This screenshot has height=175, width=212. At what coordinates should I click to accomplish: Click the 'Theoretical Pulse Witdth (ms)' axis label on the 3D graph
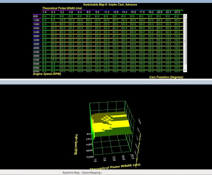click(x=115, y=167)
